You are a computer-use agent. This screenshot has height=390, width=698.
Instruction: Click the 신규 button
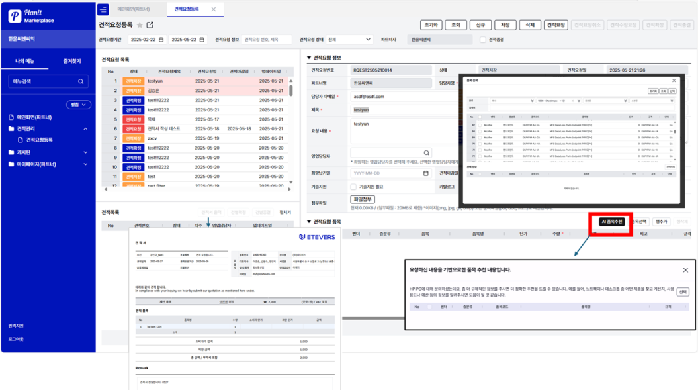tap(480, 25)
